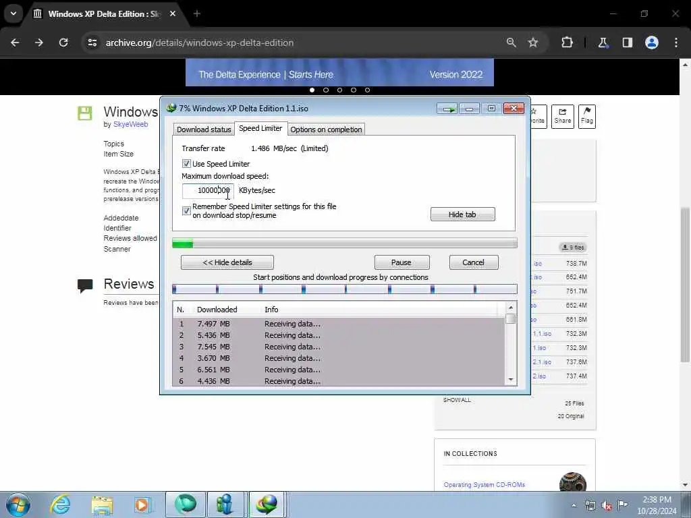Click the SHOW ALL files link
Screen dimensions: 691x518
[457, 400]
